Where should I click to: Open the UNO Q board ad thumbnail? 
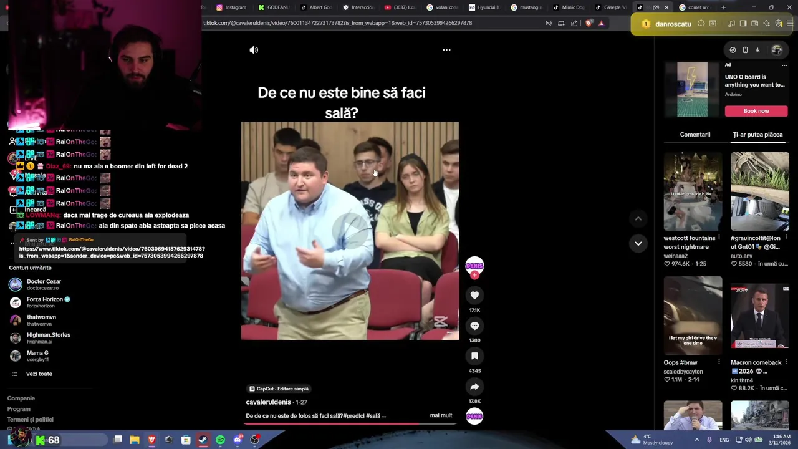tap(693, 89)
